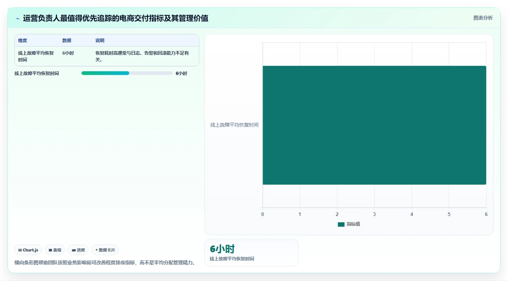Click the lightning icon beside the title
This screenshot has width=508, height=281.
[18, 18]
